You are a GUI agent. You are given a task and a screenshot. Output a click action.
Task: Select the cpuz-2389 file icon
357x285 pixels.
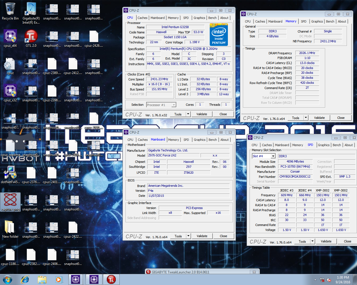(52, 66)
